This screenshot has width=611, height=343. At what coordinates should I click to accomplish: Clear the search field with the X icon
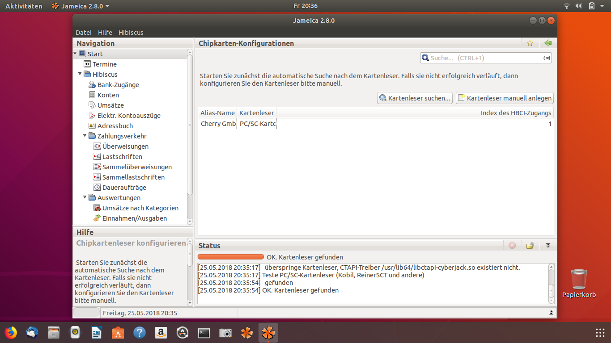(547, 58)
